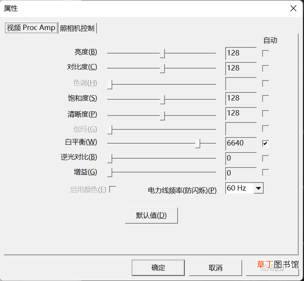This screenshot has width=304, height=281.
Task: Click the 饱和度 value field showing 128
Action: (x=241, y=98)
